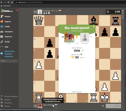
Task: Open the three-dots menu beside lennartgar
Action: coord(91,37)
